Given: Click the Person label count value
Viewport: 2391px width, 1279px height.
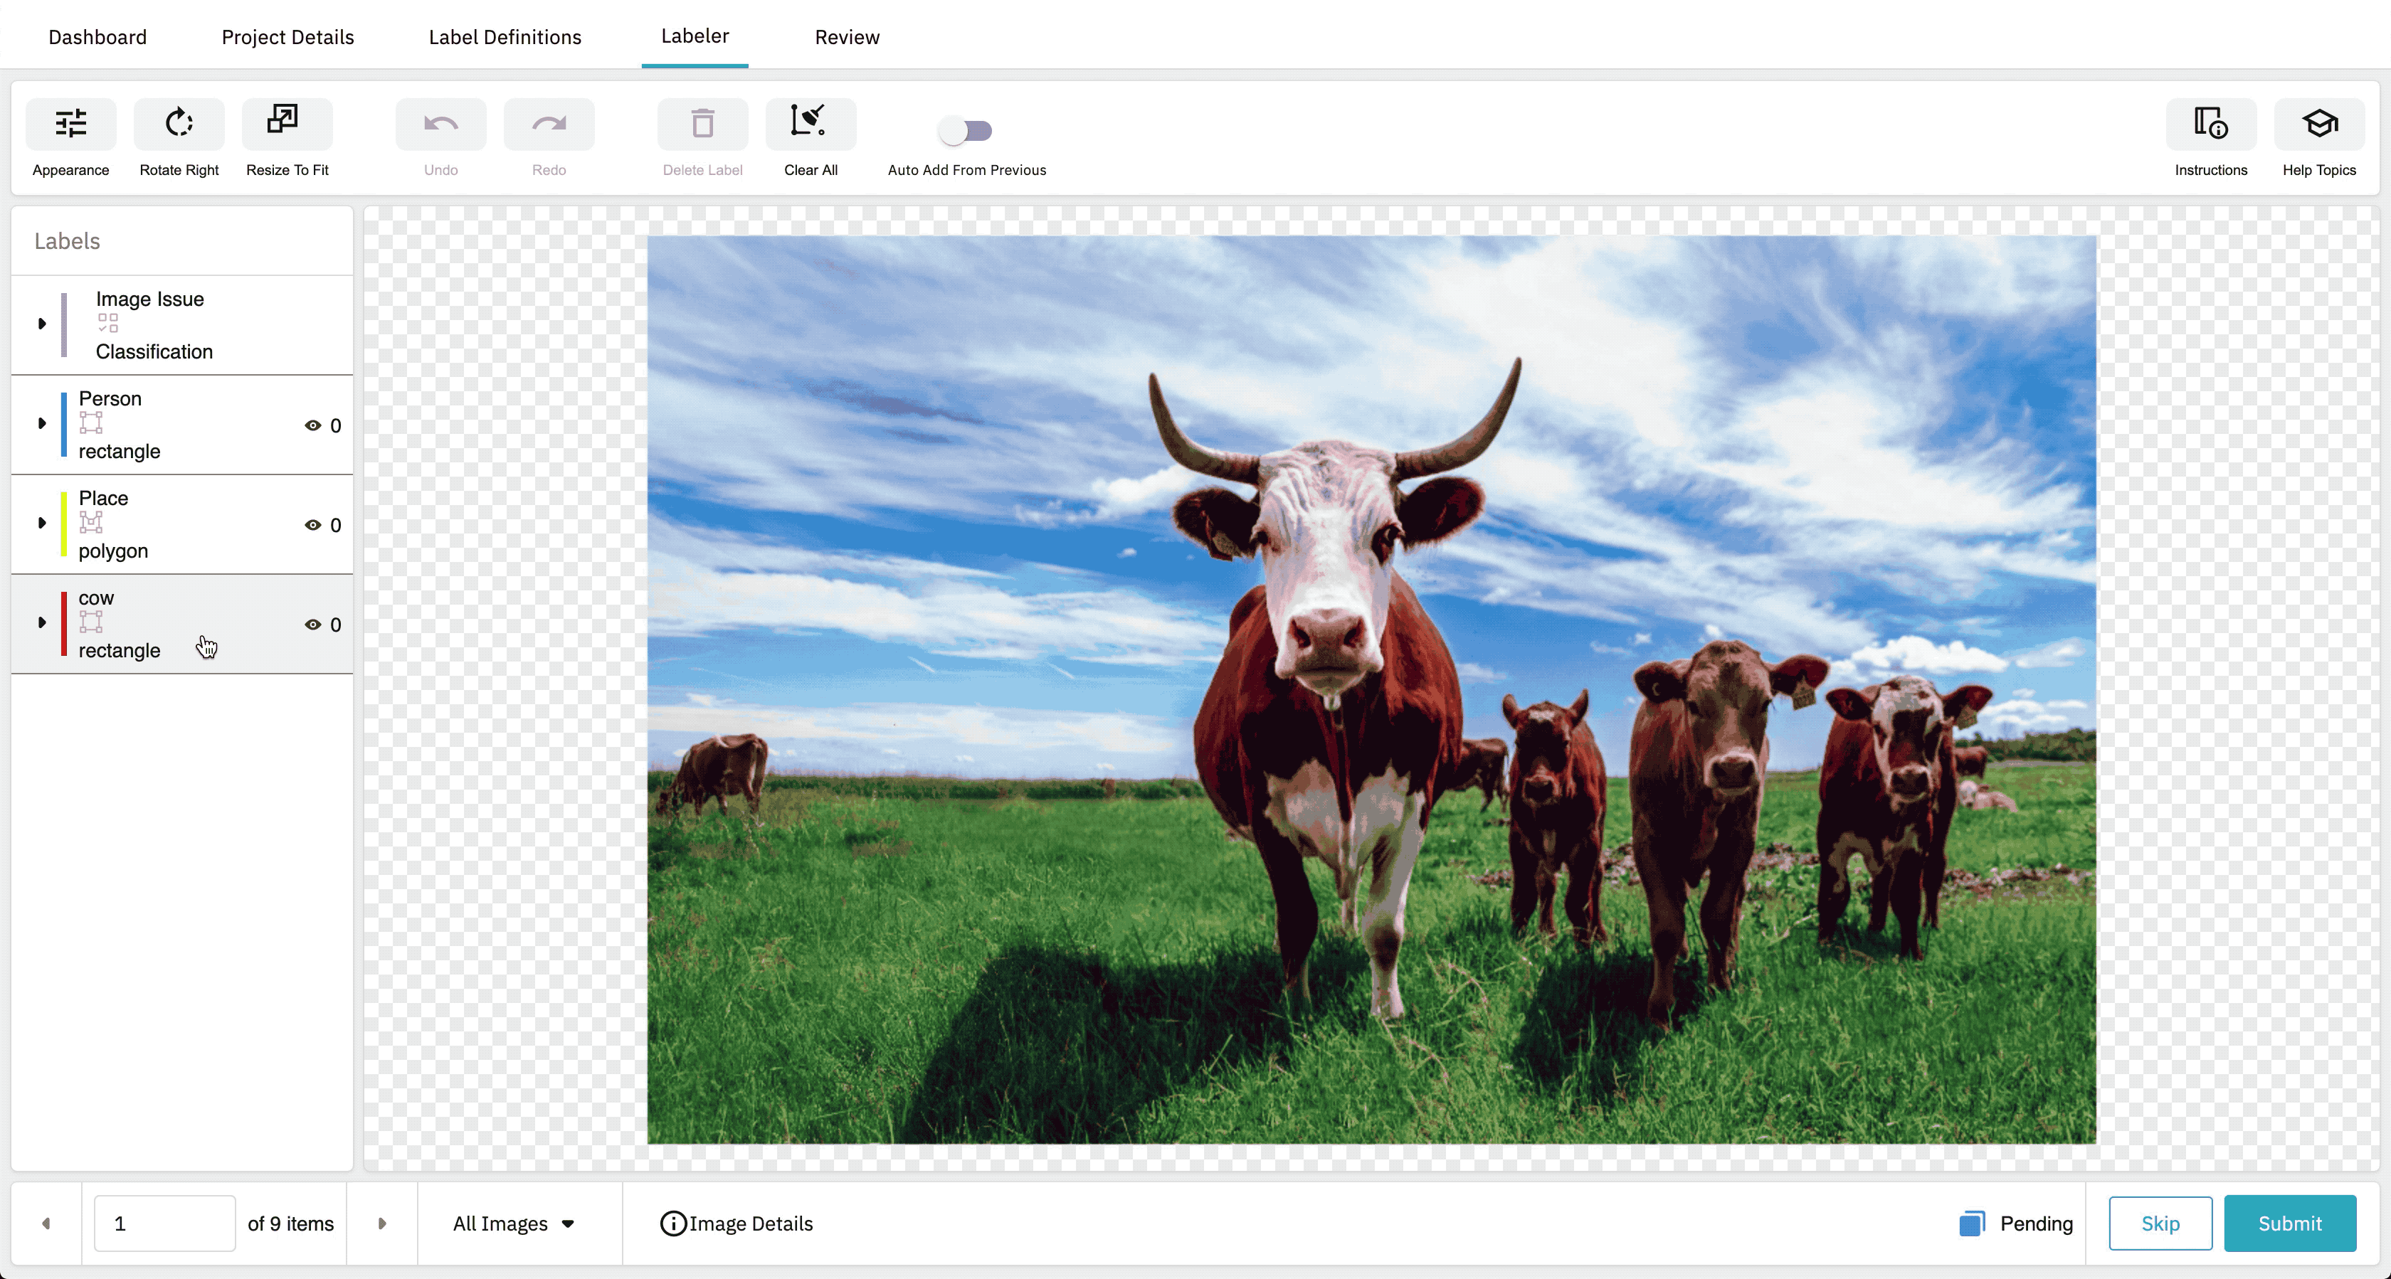Looking at the screenshot, I should pyautogui.click(x=336, y=426).
